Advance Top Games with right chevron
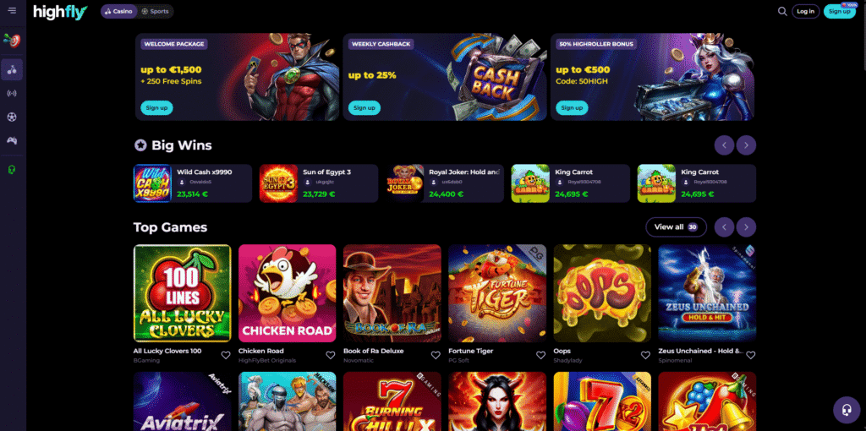Image resolution: width=866 pixels, height=431 pixels. (x=746, y=226)
